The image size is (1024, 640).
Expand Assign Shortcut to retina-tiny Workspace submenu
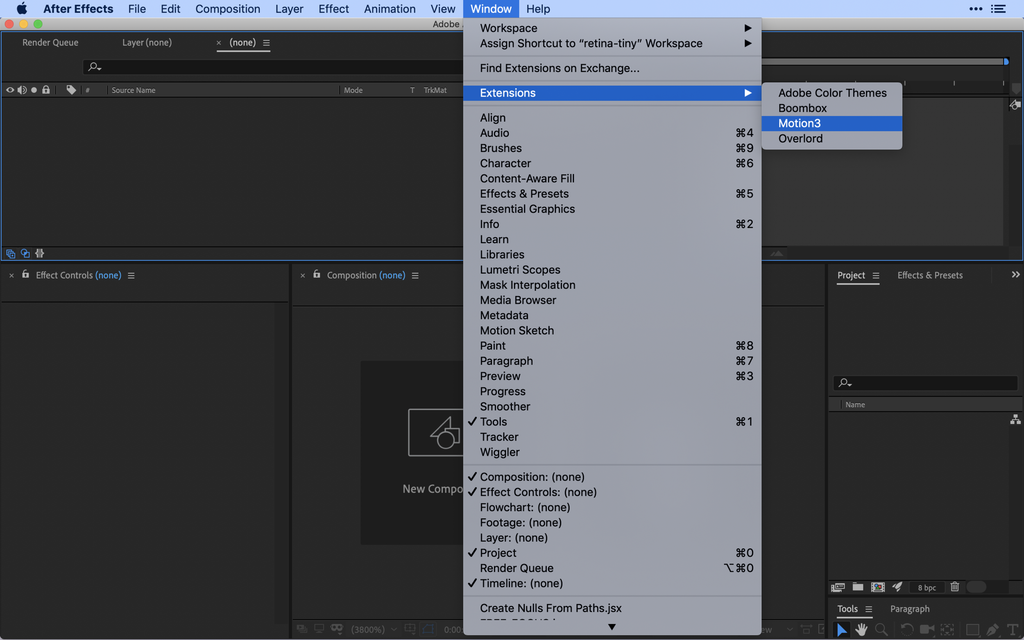[612, 43]
